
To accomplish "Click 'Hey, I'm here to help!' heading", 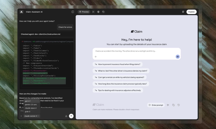I will tap(137, 40).
